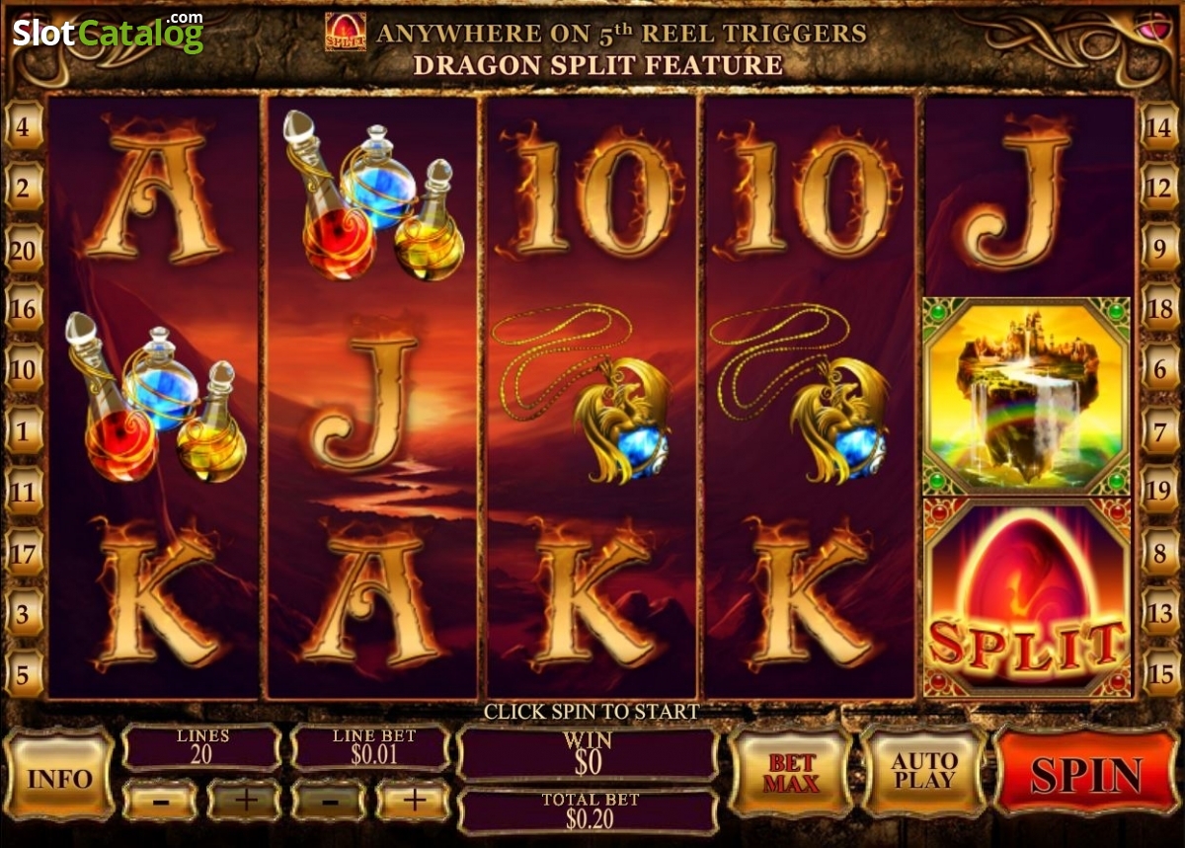Increase lines with the plus button
This screenshot has width=1185, height=848.
tap(244, 801)
